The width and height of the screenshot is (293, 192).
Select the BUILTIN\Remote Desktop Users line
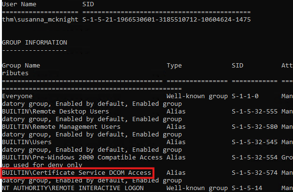55,111
